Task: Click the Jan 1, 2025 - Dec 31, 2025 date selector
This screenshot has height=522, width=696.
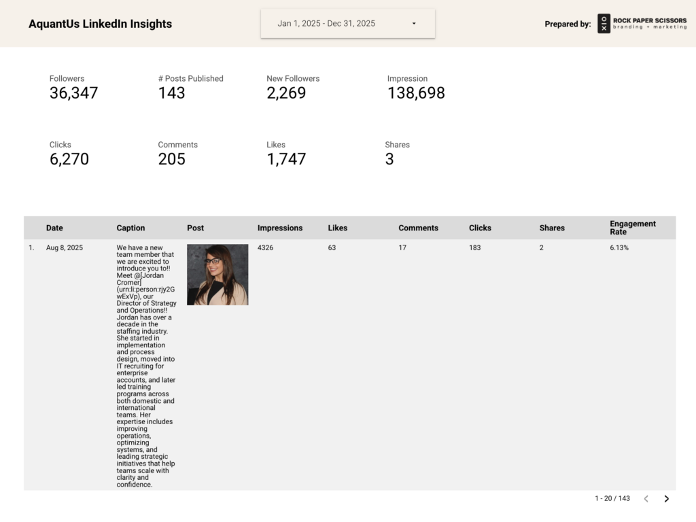Action: coord(326,24)
